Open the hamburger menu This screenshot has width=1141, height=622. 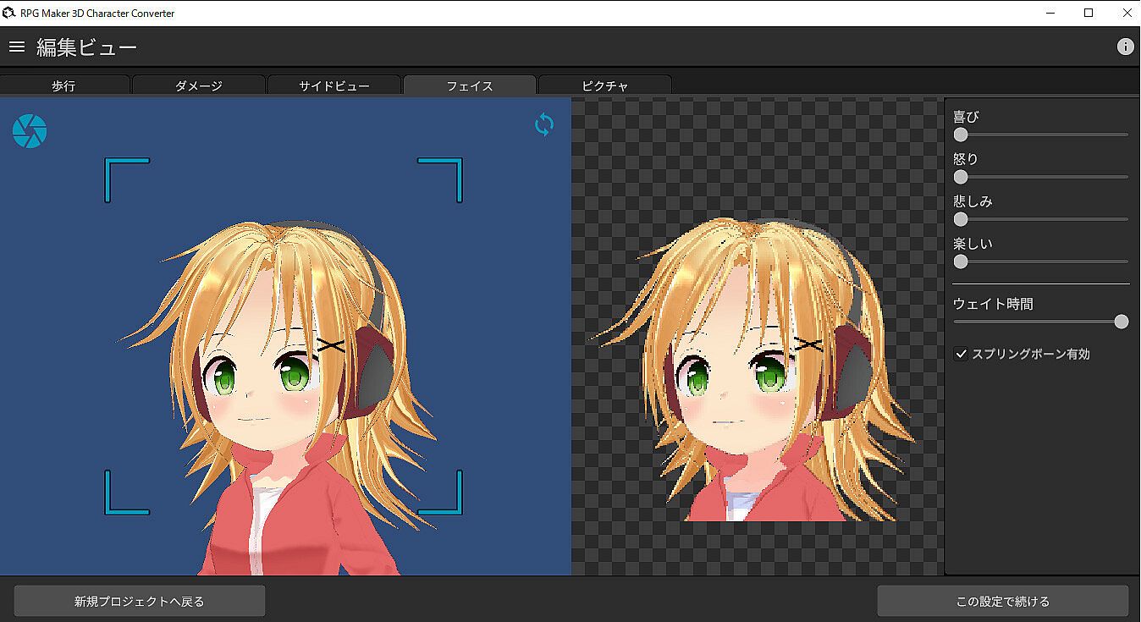tap(17, 47)
